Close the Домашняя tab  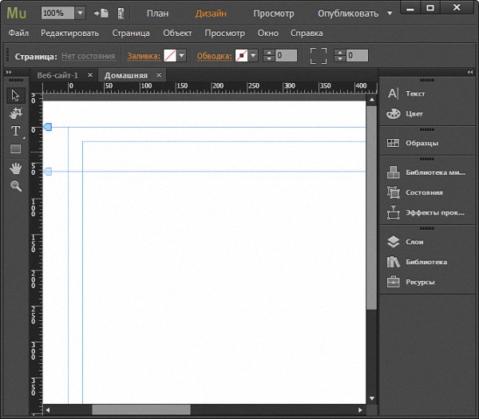tap(159, 75)
